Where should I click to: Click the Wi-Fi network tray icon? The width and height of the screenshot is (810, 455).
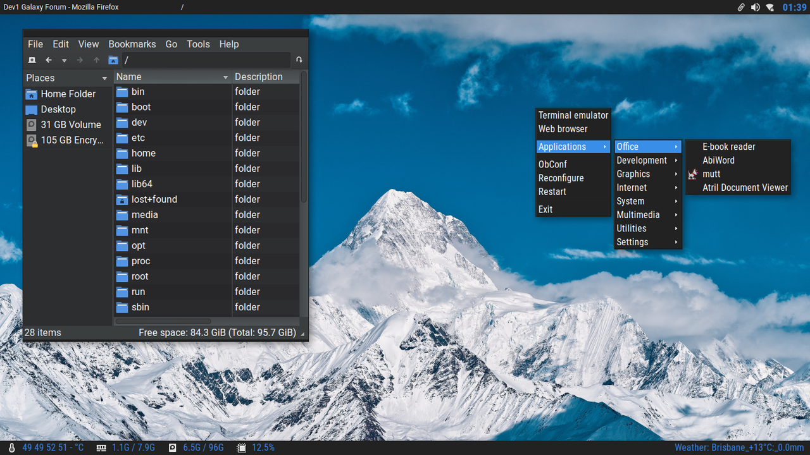(x=770, y=7)
